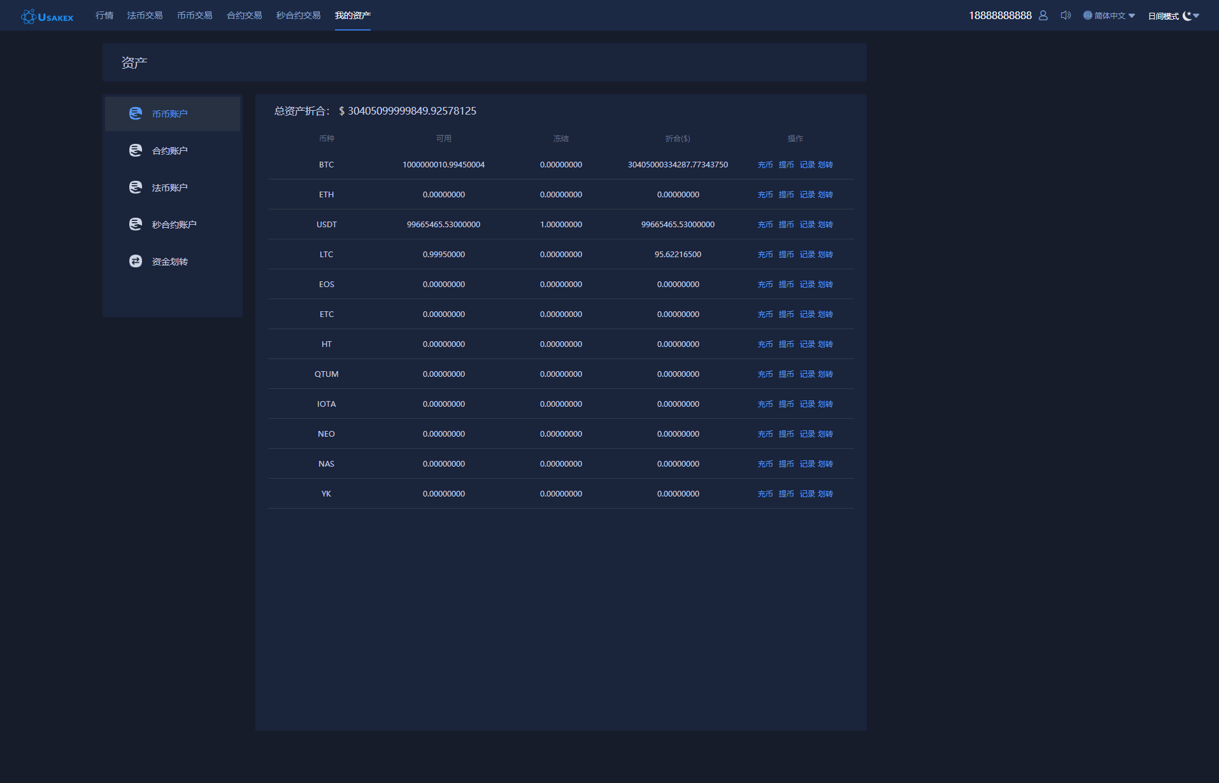Click 提币 withdraw link for USDT
Image resolution: width=1219 pixels, height=783 pixels.
click(x=786, y=225)
